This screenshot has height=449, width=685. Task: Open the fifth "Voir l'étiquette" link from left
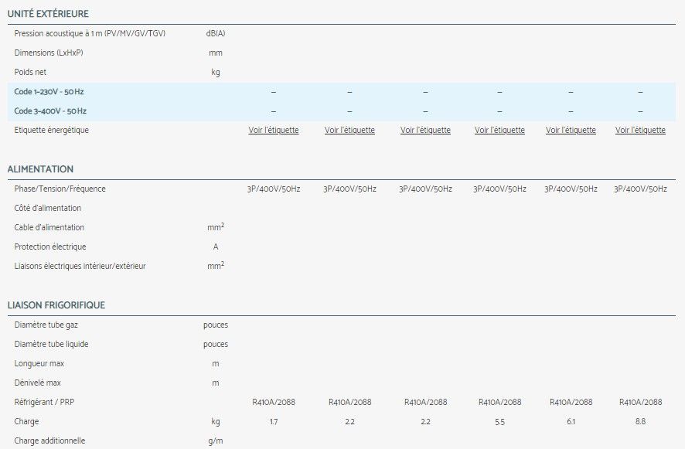pos(571,131)
